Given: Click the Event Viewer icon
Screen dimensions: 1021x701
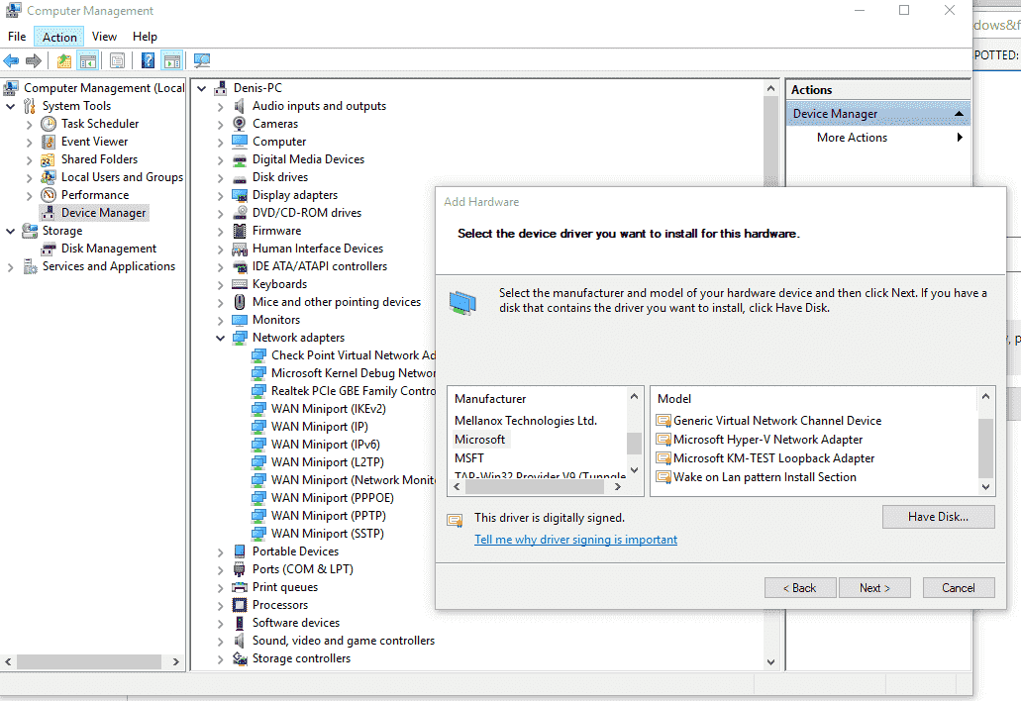Looking at the screenshot, I should pyautogui.click(x=49, y=142).
